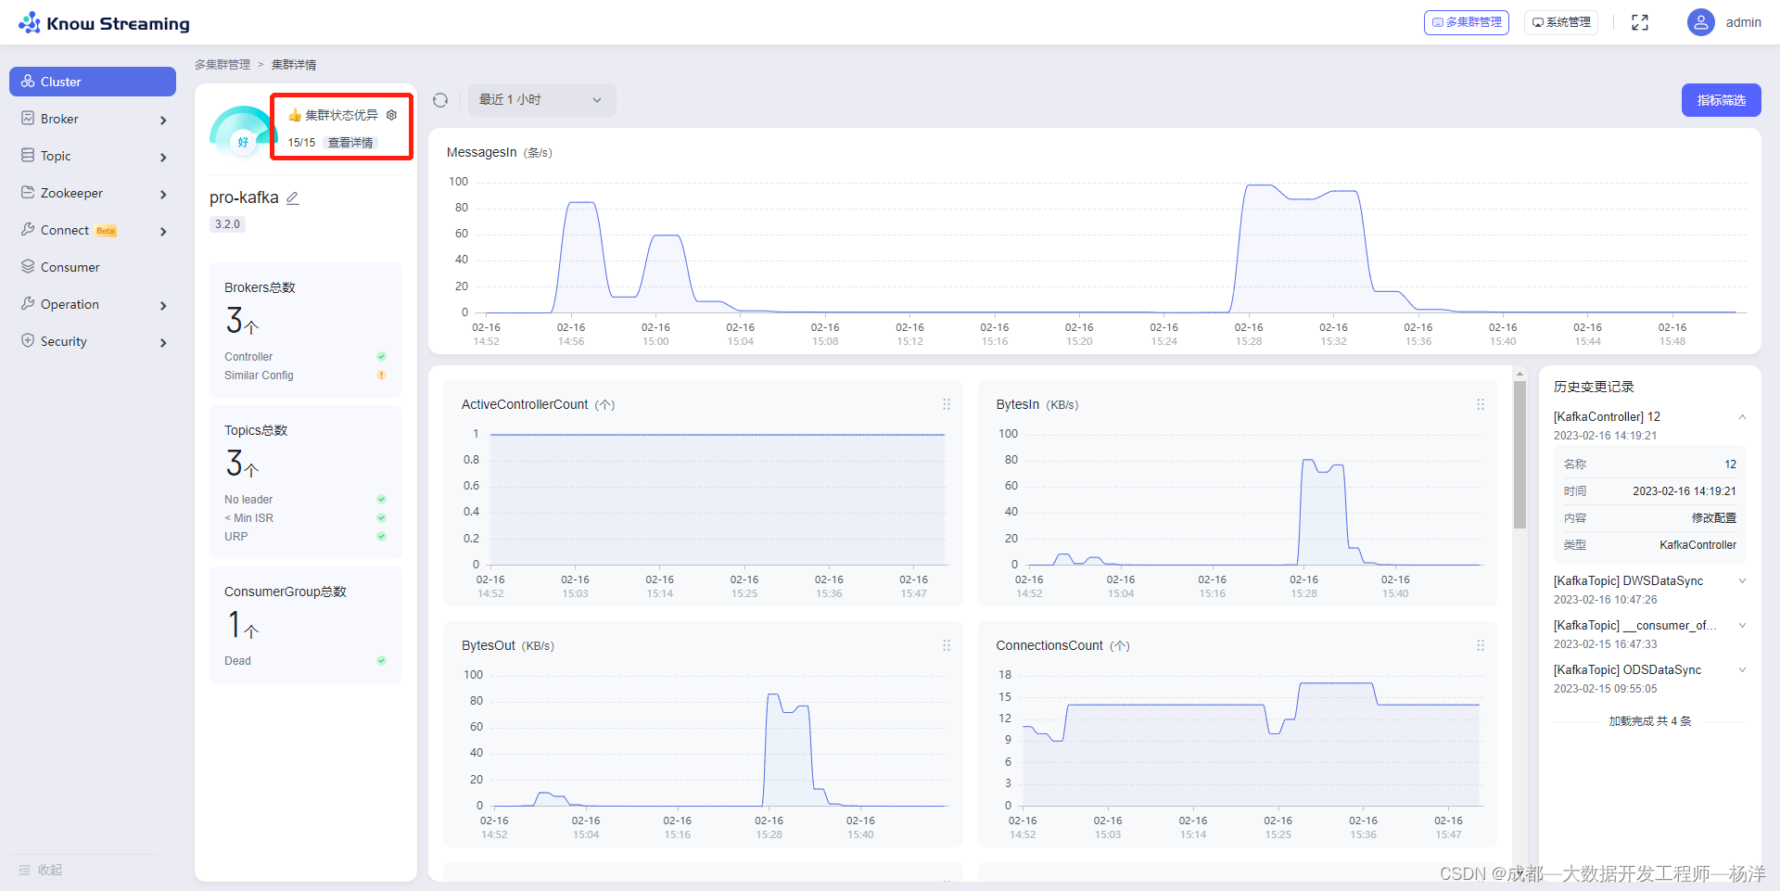Click the BytesIn chart drag handle

click(1481, 404)
